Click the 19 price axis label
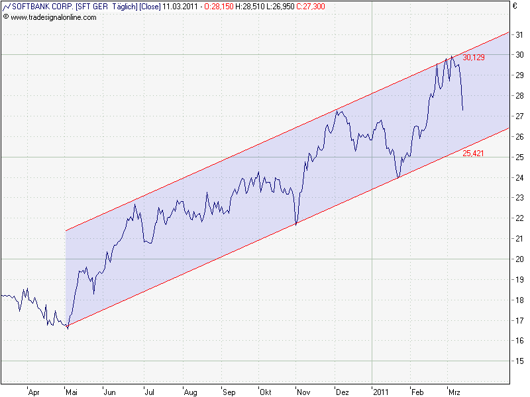This screenshot has height=397, width=530. [x=519, y=279]
